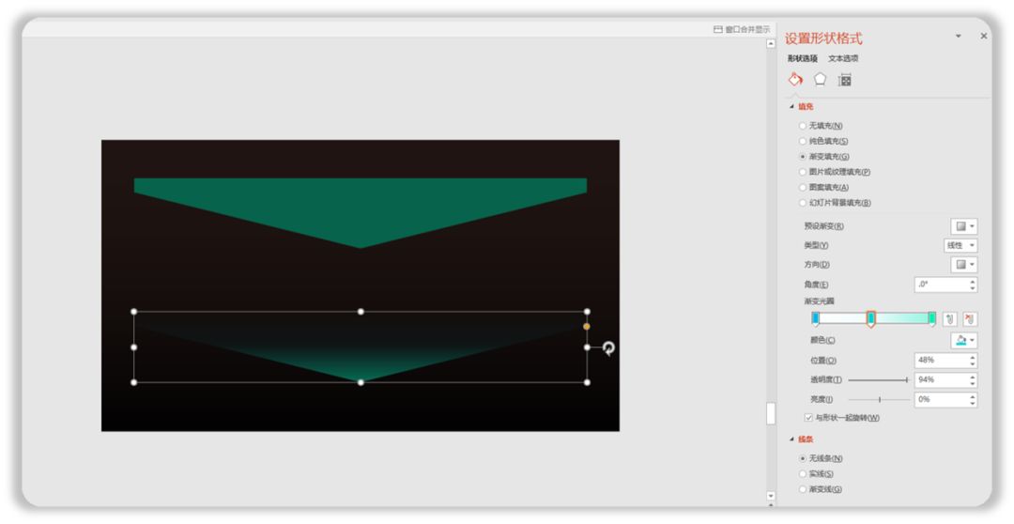Click the slide vertical scrollbar up arrow
This screenshot has width=1014, height=524.
770,44
